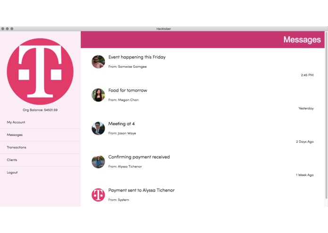Click the '2 Days Ago' timestamp

(x=305, y=141)
